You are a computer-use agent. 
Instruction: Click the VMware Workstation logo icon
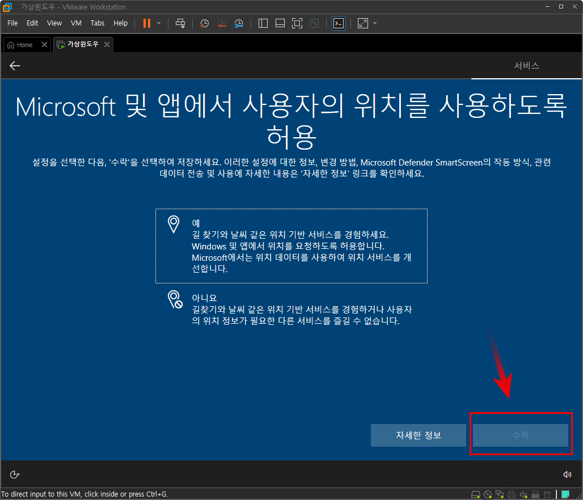coord(7,7)
